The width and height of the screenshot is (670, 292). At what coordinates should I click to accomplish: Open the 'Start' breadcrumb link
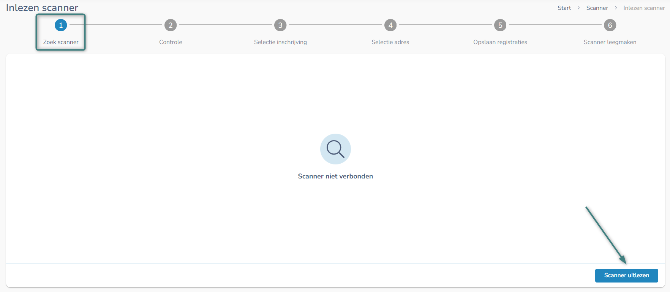(564, 8)
